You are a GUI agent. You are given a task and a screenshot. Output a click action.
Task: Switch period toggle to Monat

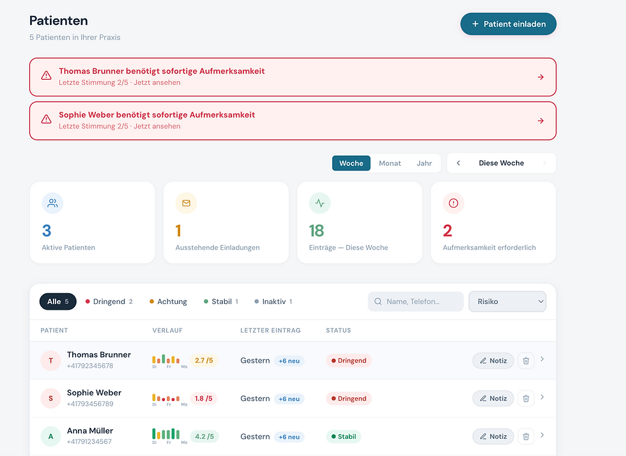(390, 163)
